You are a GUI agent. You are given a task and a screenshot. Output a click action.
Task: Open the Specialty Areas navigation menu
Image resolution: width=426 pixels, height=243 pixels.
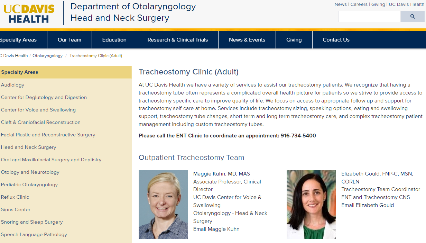18,40
